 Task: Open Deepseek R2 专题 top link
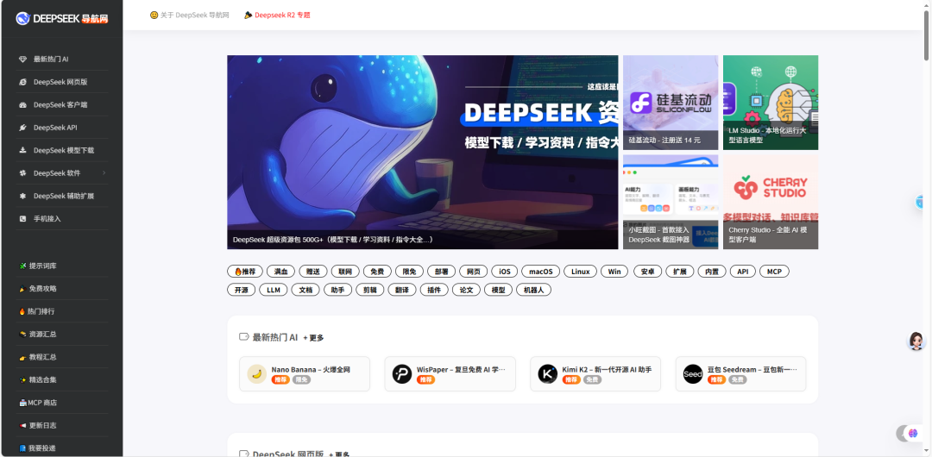[x=277, y=15]
